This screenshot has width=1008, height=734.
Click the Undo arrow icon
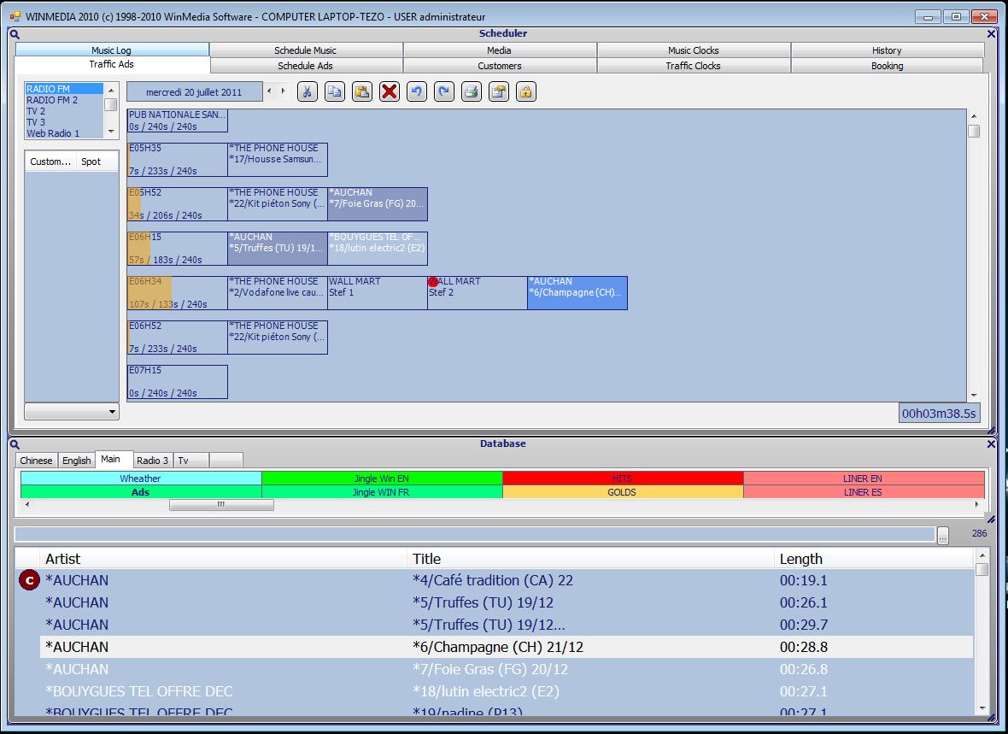click(417, 91)
